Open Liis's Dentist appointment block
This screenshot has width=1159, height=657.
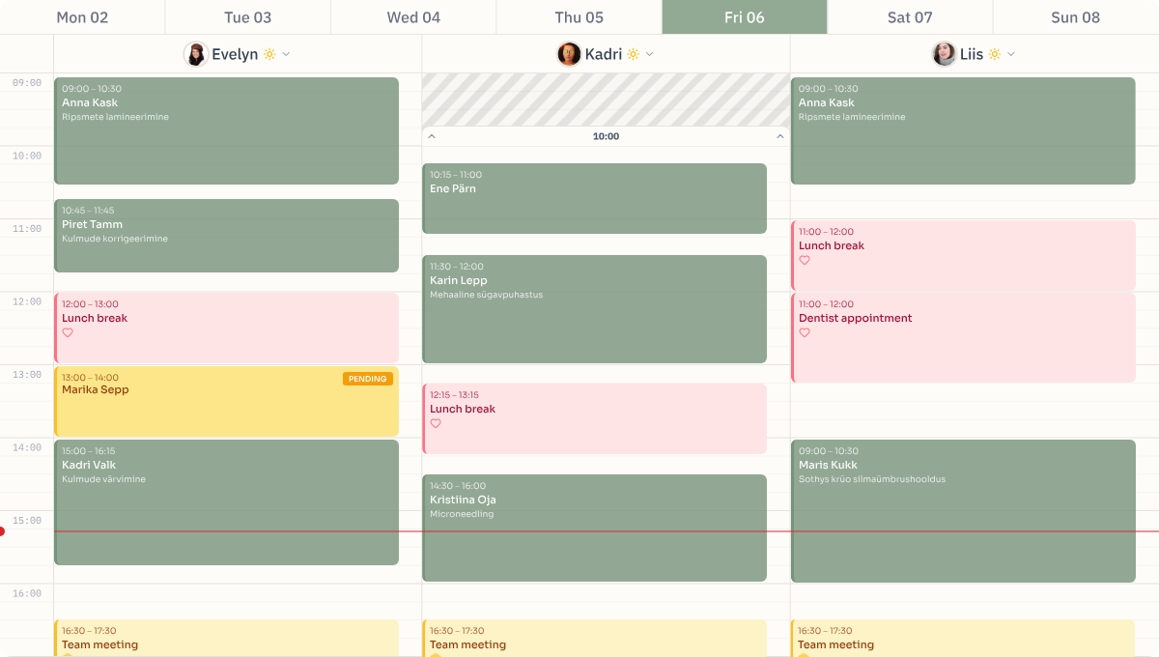click(963, 337)
